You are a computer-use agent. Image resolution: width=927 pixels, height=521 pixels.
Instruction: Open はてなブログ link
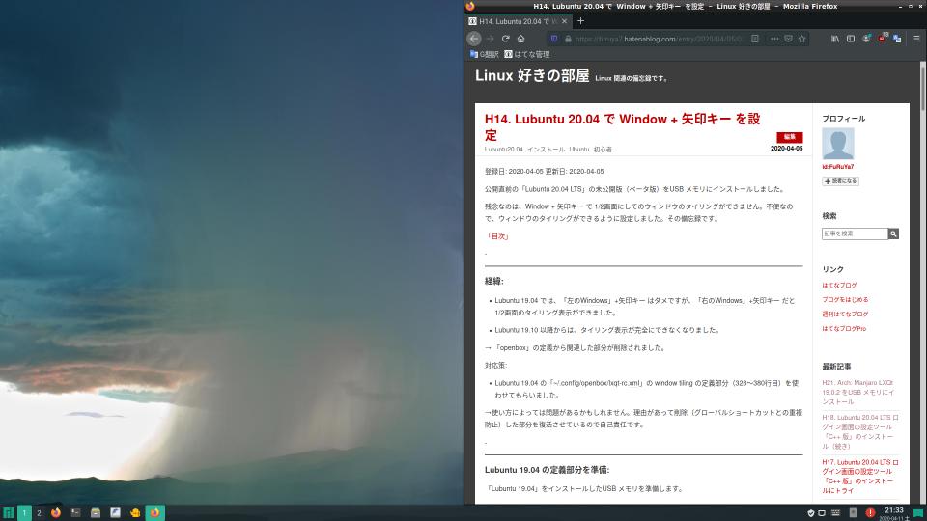pyautogui.click(x=839, y=286)
